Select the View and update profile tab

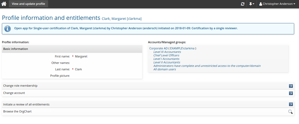click(28, 4)
